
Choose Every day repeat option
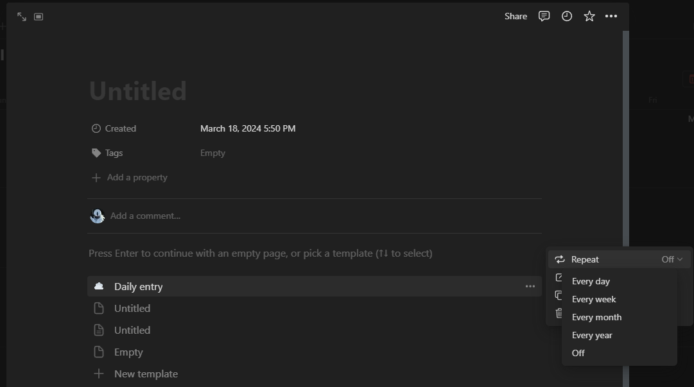tap(590, 280)
